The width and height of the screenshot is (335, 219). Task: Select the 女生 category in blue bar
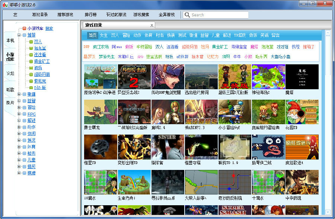pyautogui.click(x=104, y=35)
